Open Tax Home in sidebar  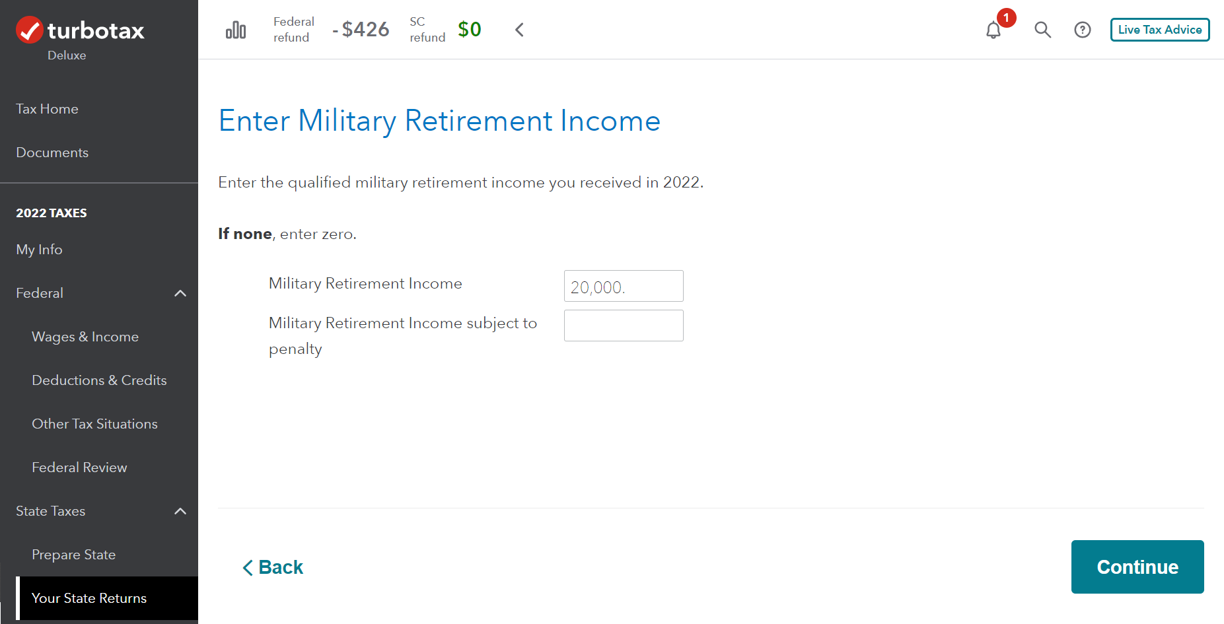coord(47,109)
